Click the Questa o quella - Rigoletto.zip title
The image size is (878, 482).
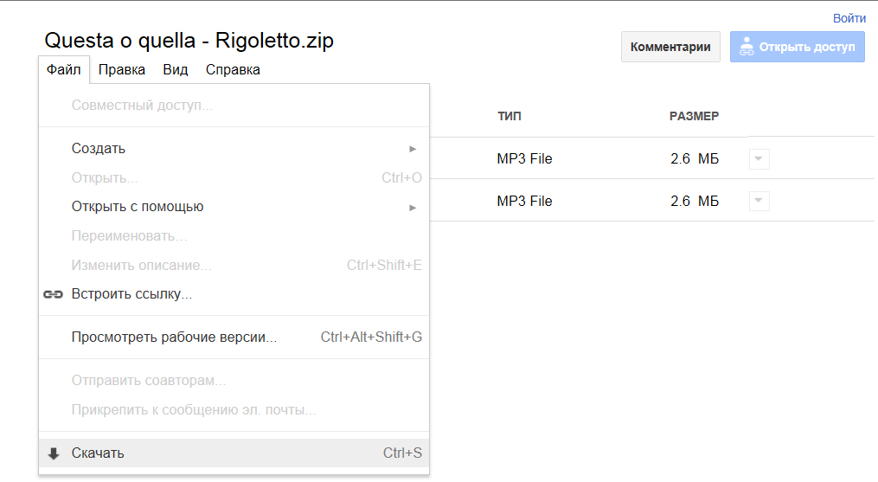point(189,41)
